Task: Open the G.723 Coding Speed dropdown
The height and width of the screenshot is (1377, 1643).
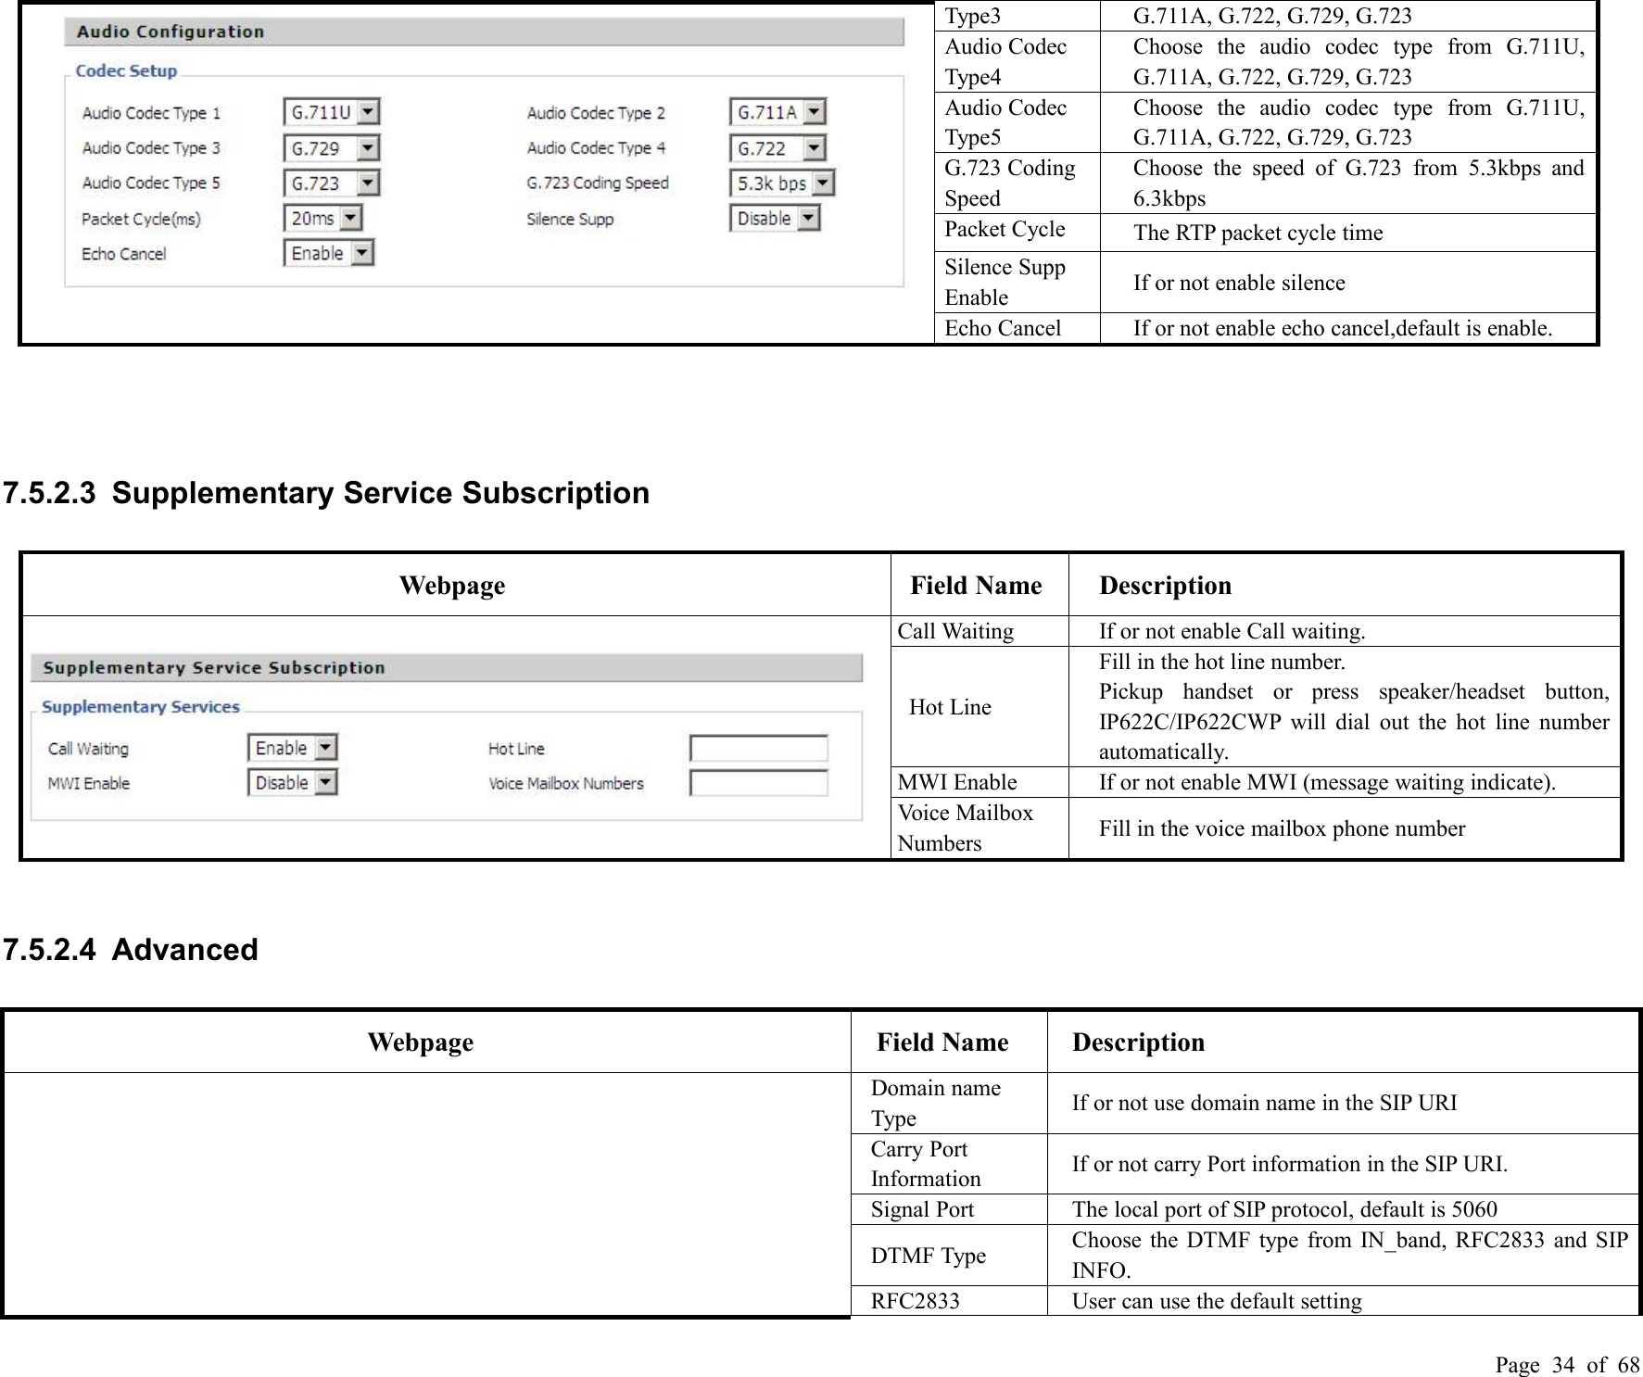Action: click(782, 183)
